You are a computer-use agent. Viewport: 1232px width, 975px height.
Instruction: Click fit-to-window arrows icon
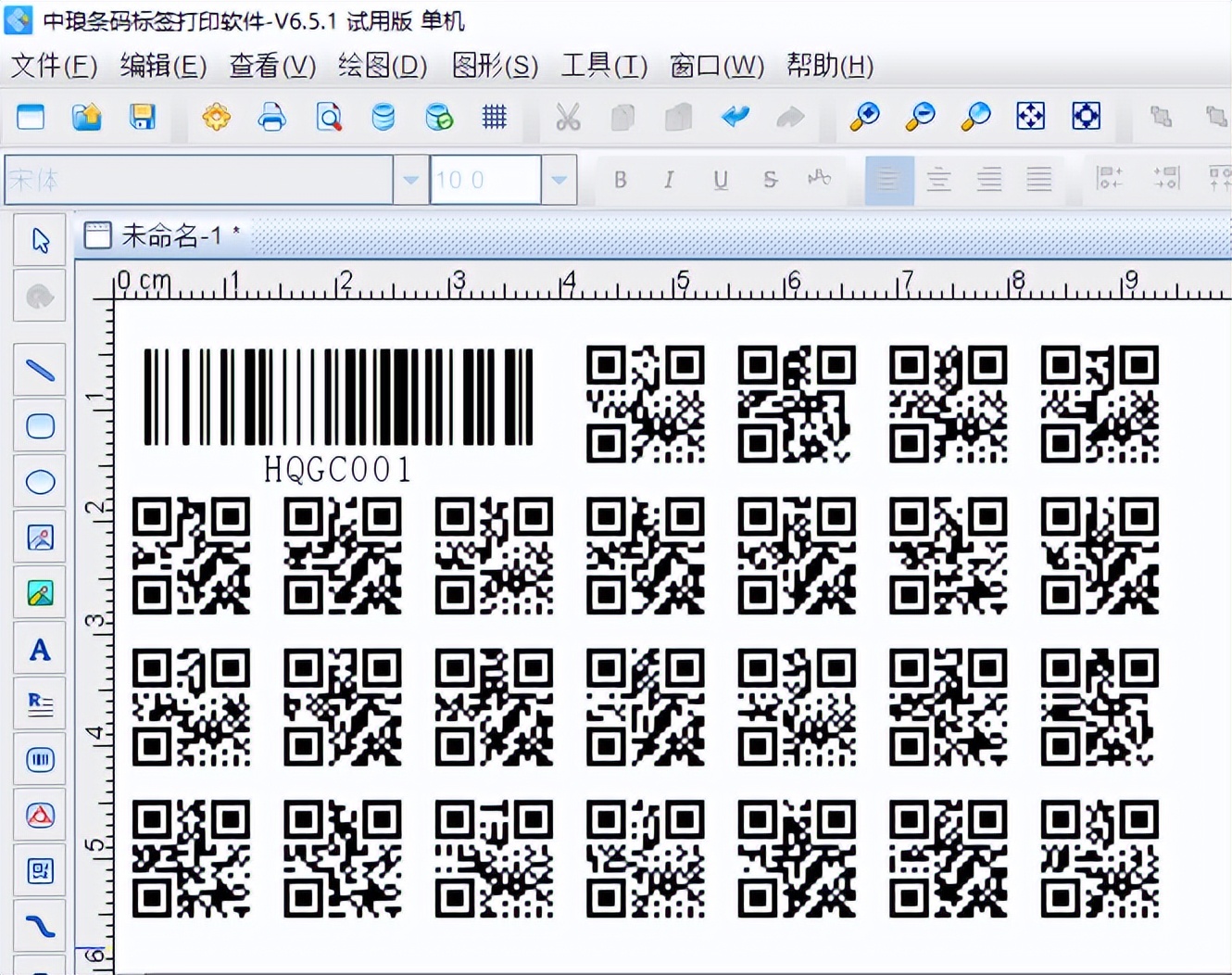[x=1031, y=117]
